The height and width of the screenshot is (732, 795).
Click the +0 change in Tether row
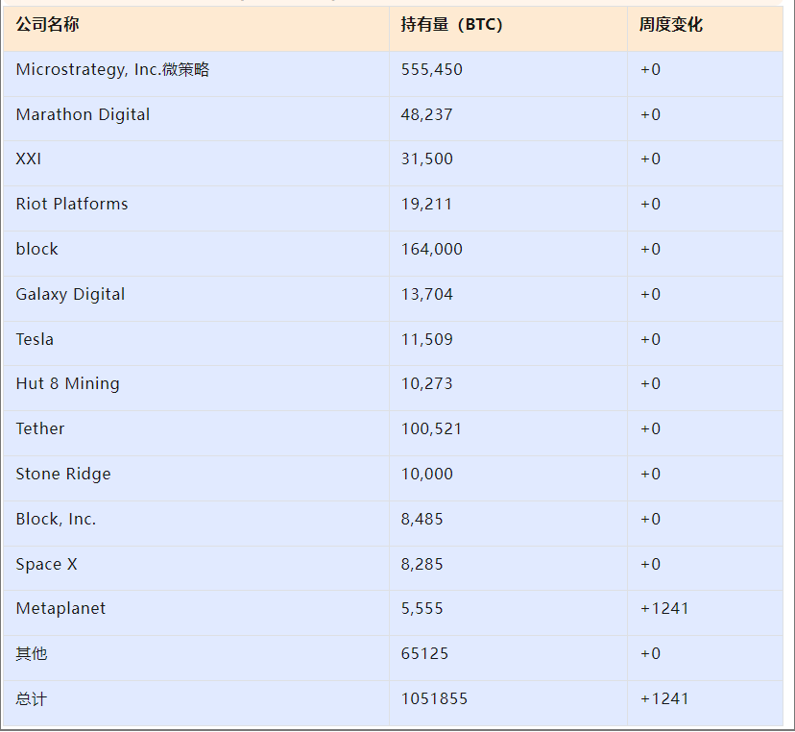click(x=651, y=428)
